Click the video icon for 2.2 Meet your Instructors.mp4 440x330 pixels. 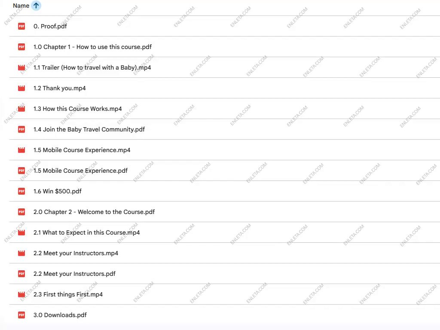pos(21,253)
